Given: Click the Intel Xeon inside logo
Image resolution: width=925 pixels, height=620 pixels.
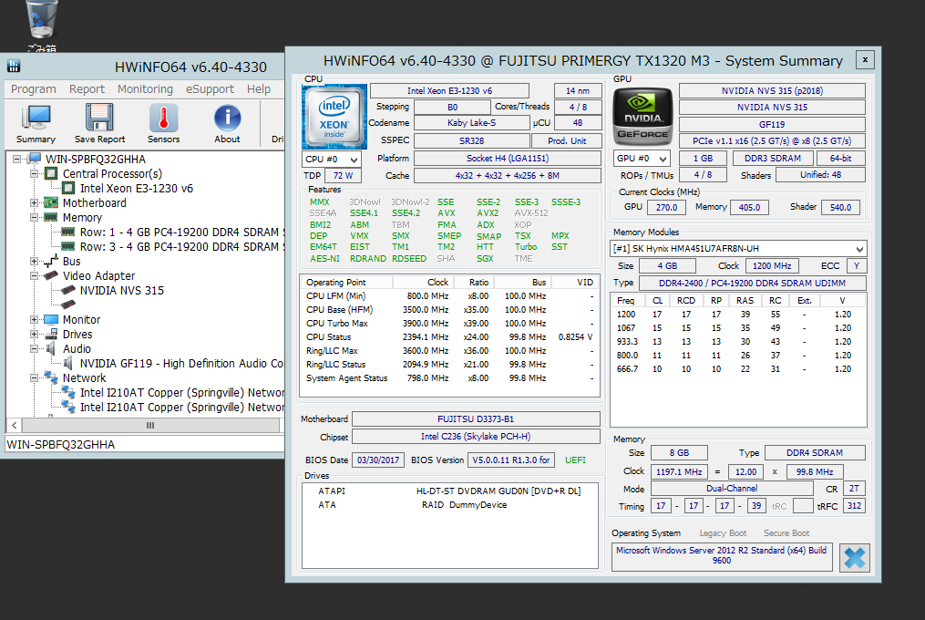Looking at the screenshot, I should [334, 117].
